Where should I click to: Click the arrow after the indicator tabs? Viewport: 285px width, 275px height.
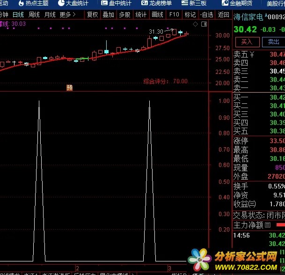coord(132,274)
